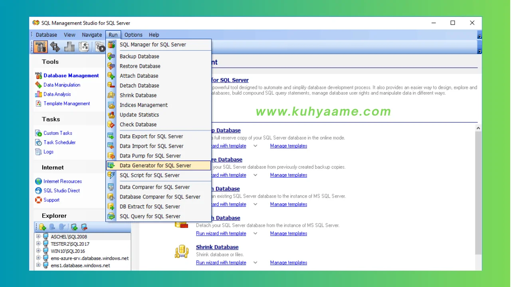Click Run wizard with template under Shrink Database

(x=221, y=263)
